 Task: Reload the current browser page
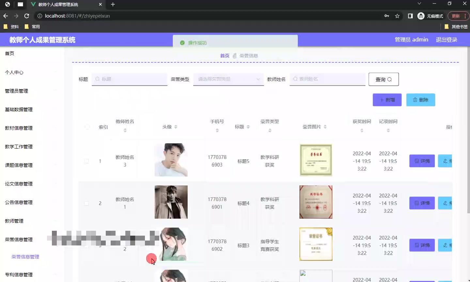[x=27, y=16]
